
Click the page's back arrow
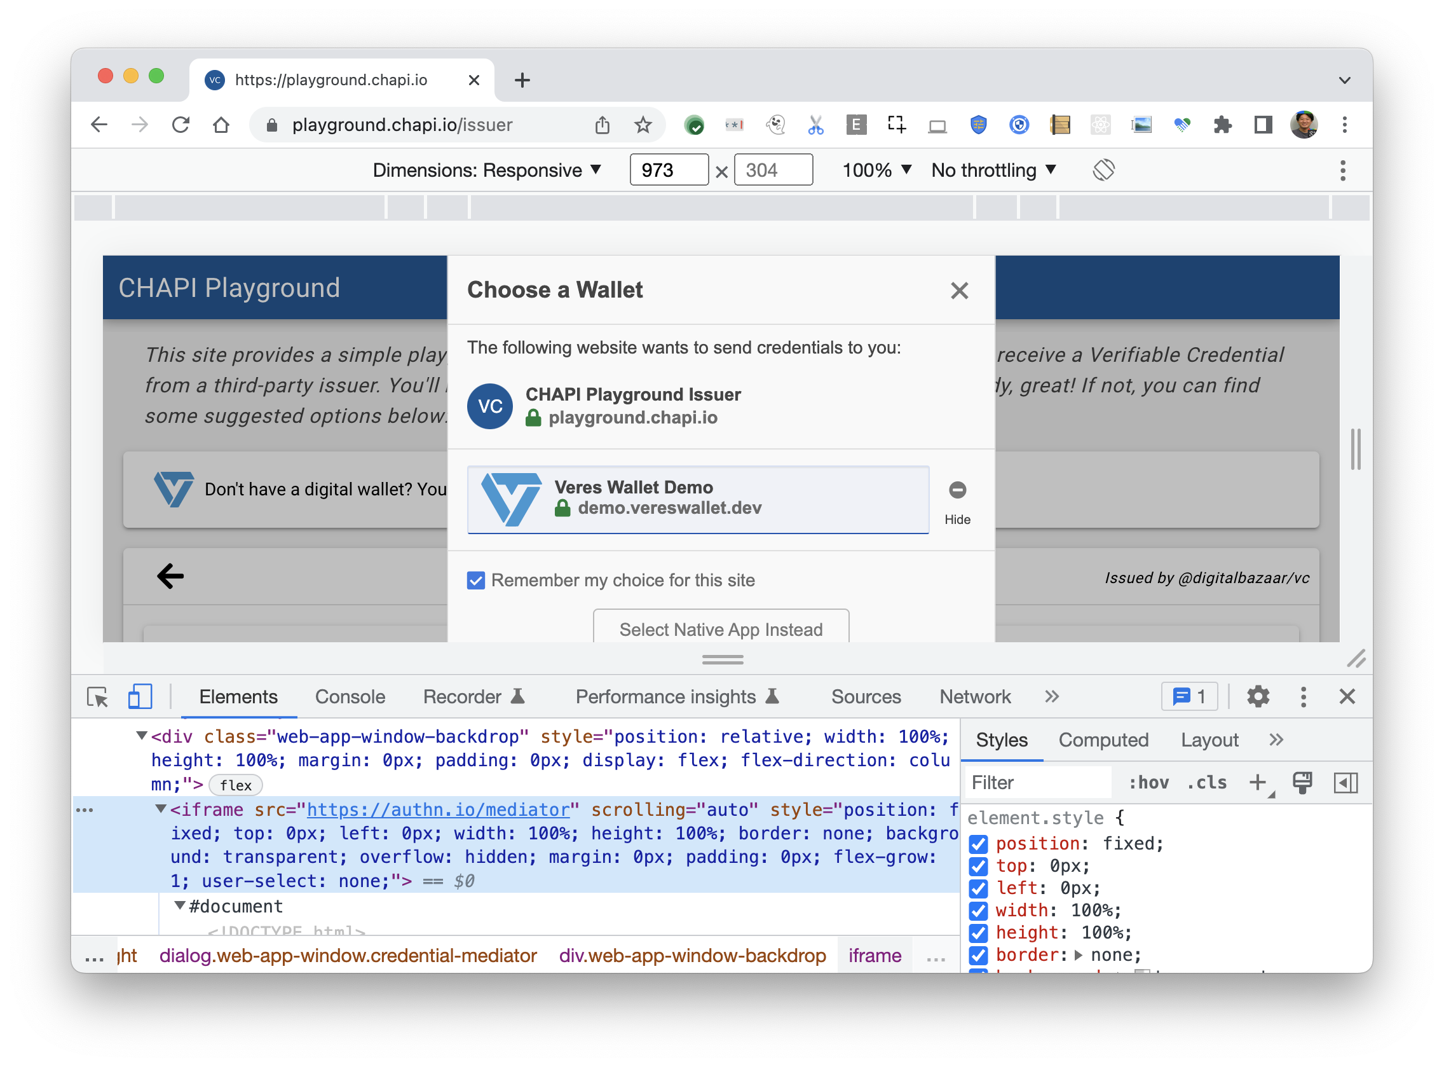point(170,576)
